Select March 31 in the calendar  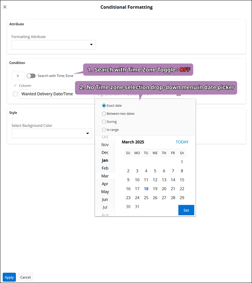[137, 207]
